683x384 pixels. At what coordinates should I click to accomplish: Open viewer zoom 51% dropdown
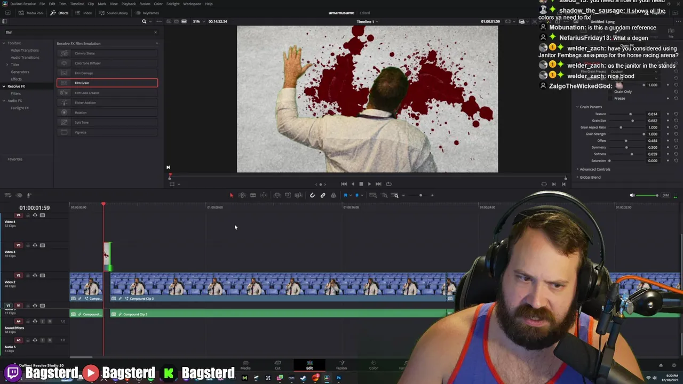(x=198, y=21)
